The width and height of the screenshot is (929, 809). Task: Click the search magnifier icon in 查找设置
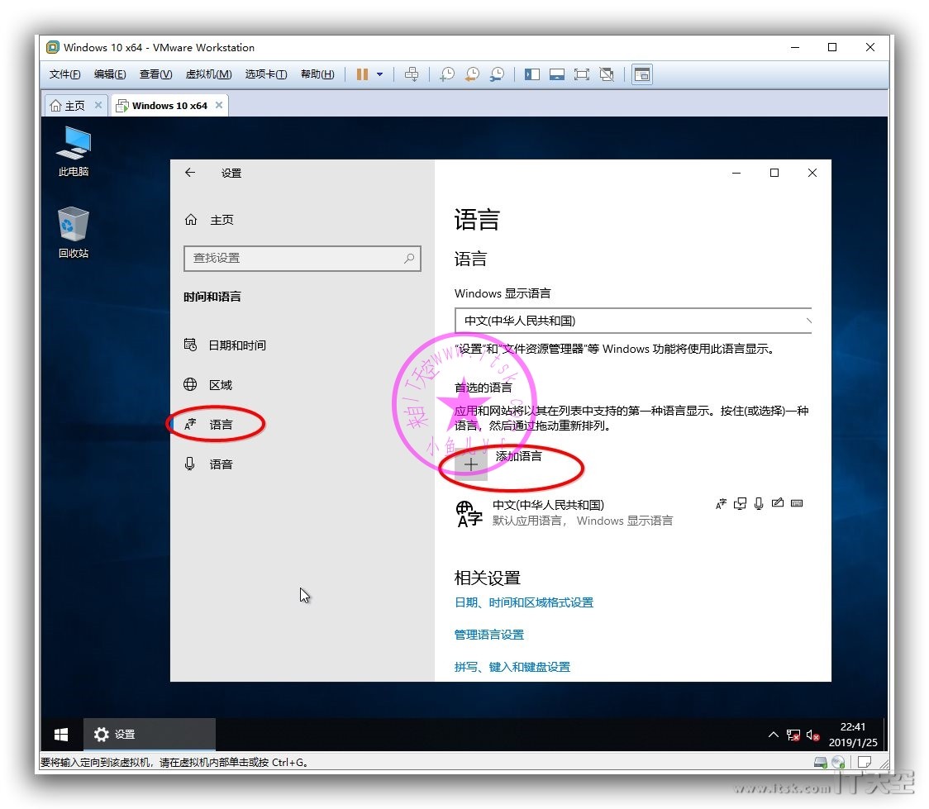click(x=409, y=258)
